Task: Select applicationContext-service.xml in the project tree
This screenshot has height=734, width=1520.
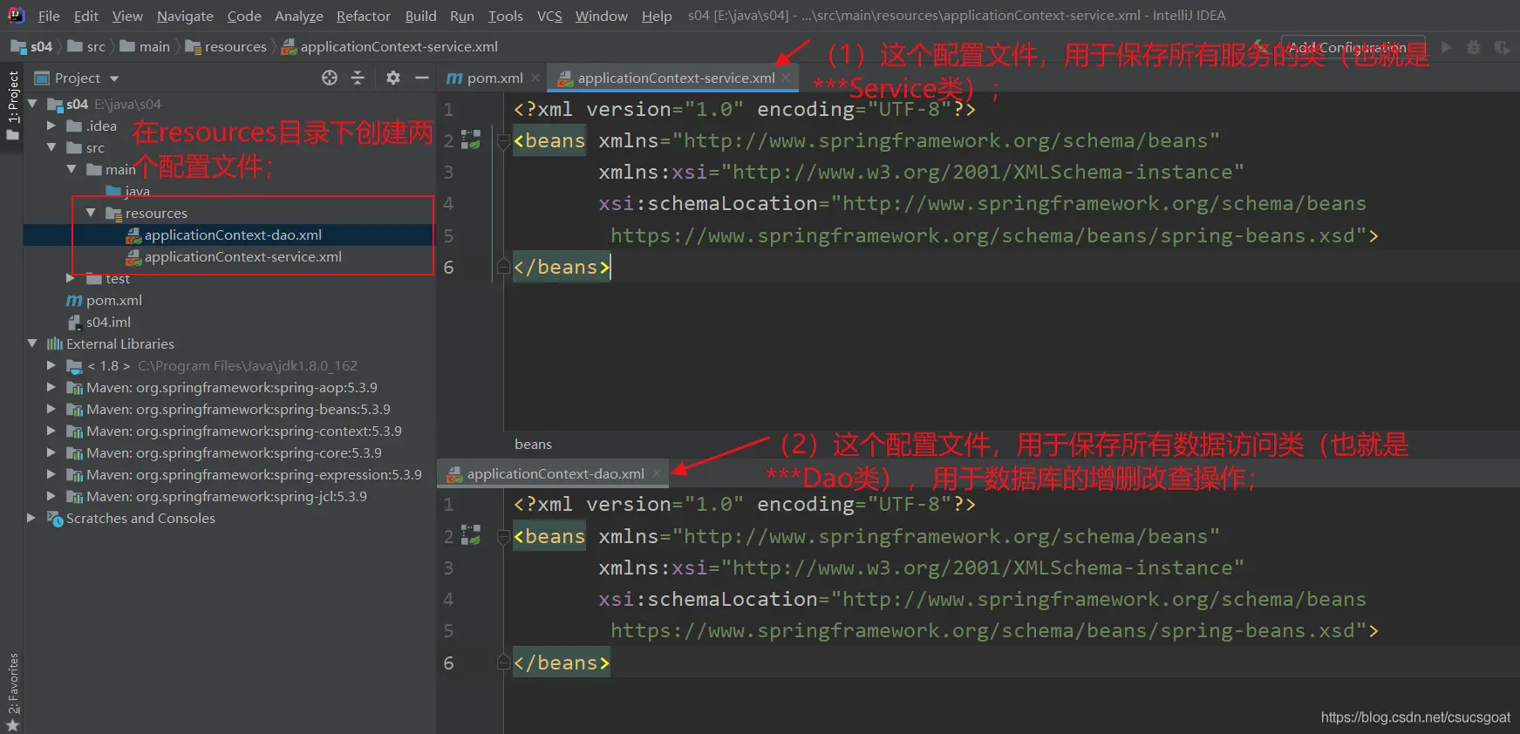Action: click(x=242, y=256)
